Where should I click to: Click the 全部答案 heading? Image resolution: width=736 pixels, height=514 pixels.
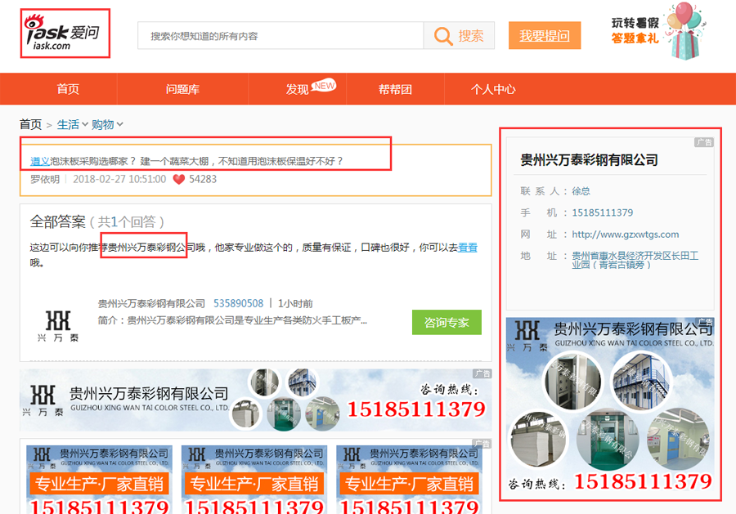pos(58,221)
